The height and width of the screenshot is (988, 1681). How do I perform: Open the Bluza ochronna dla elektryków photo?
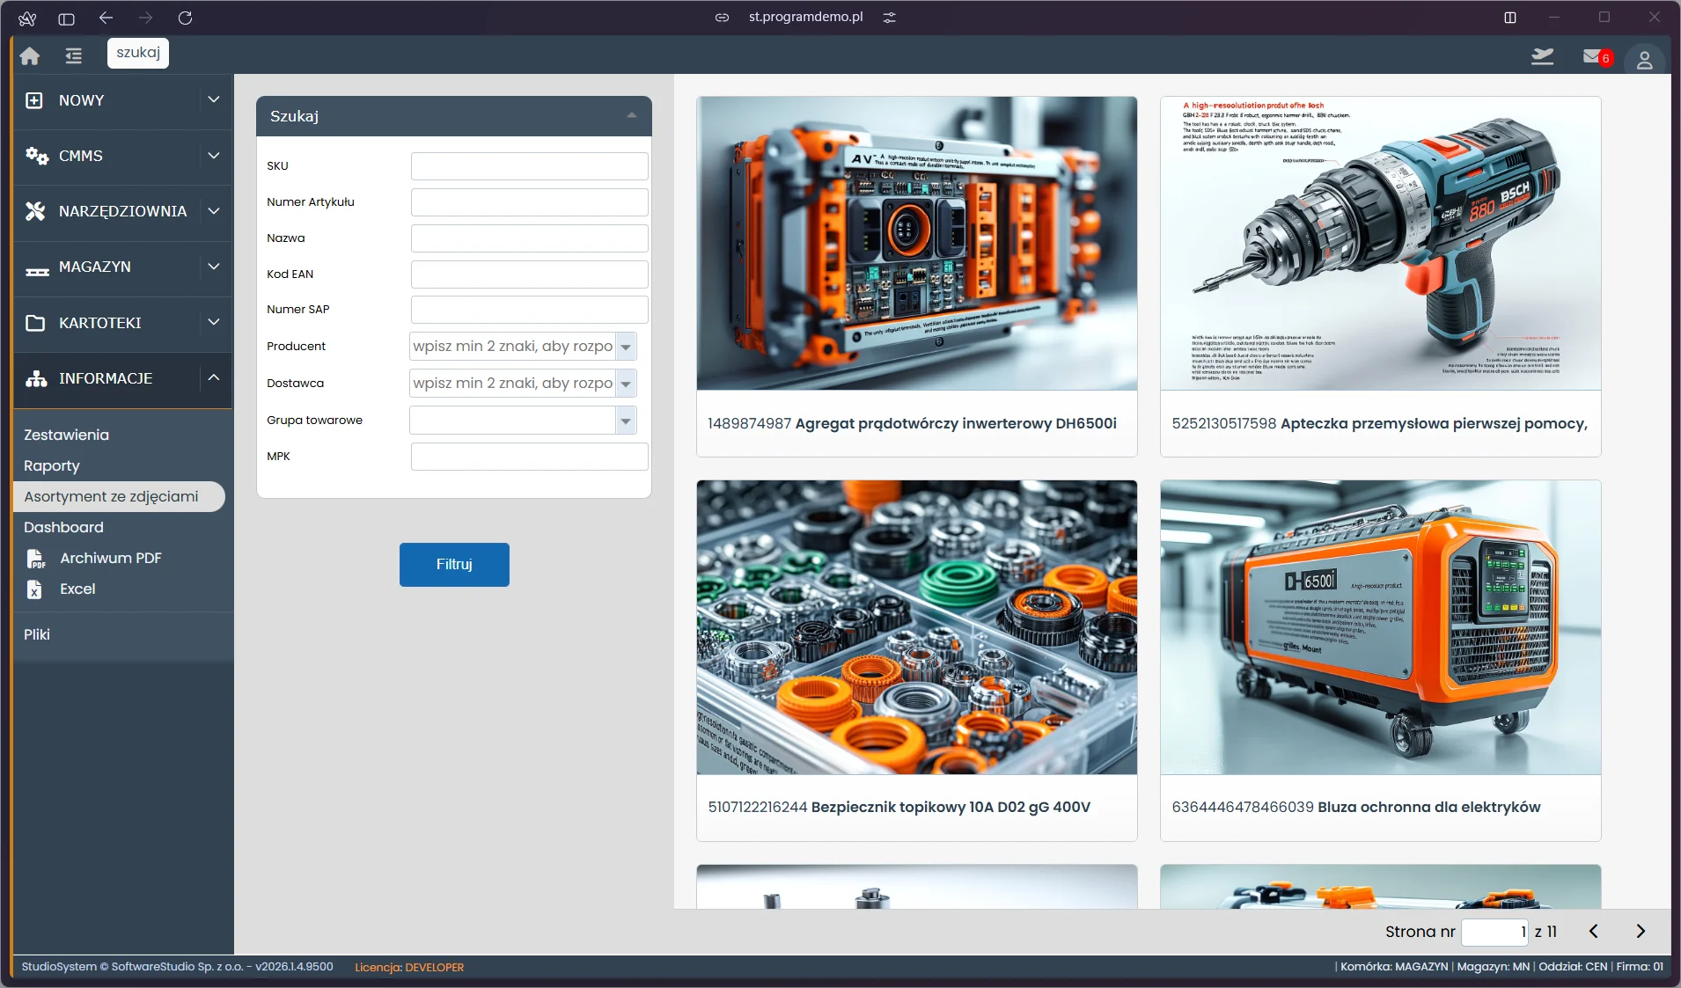[1381, 627]
